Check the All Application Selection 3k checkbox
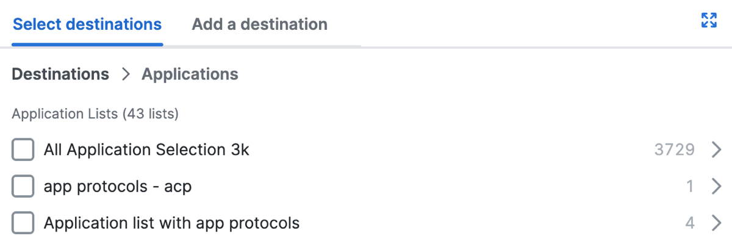Viewport: 732px width, 244px height. 23,149
